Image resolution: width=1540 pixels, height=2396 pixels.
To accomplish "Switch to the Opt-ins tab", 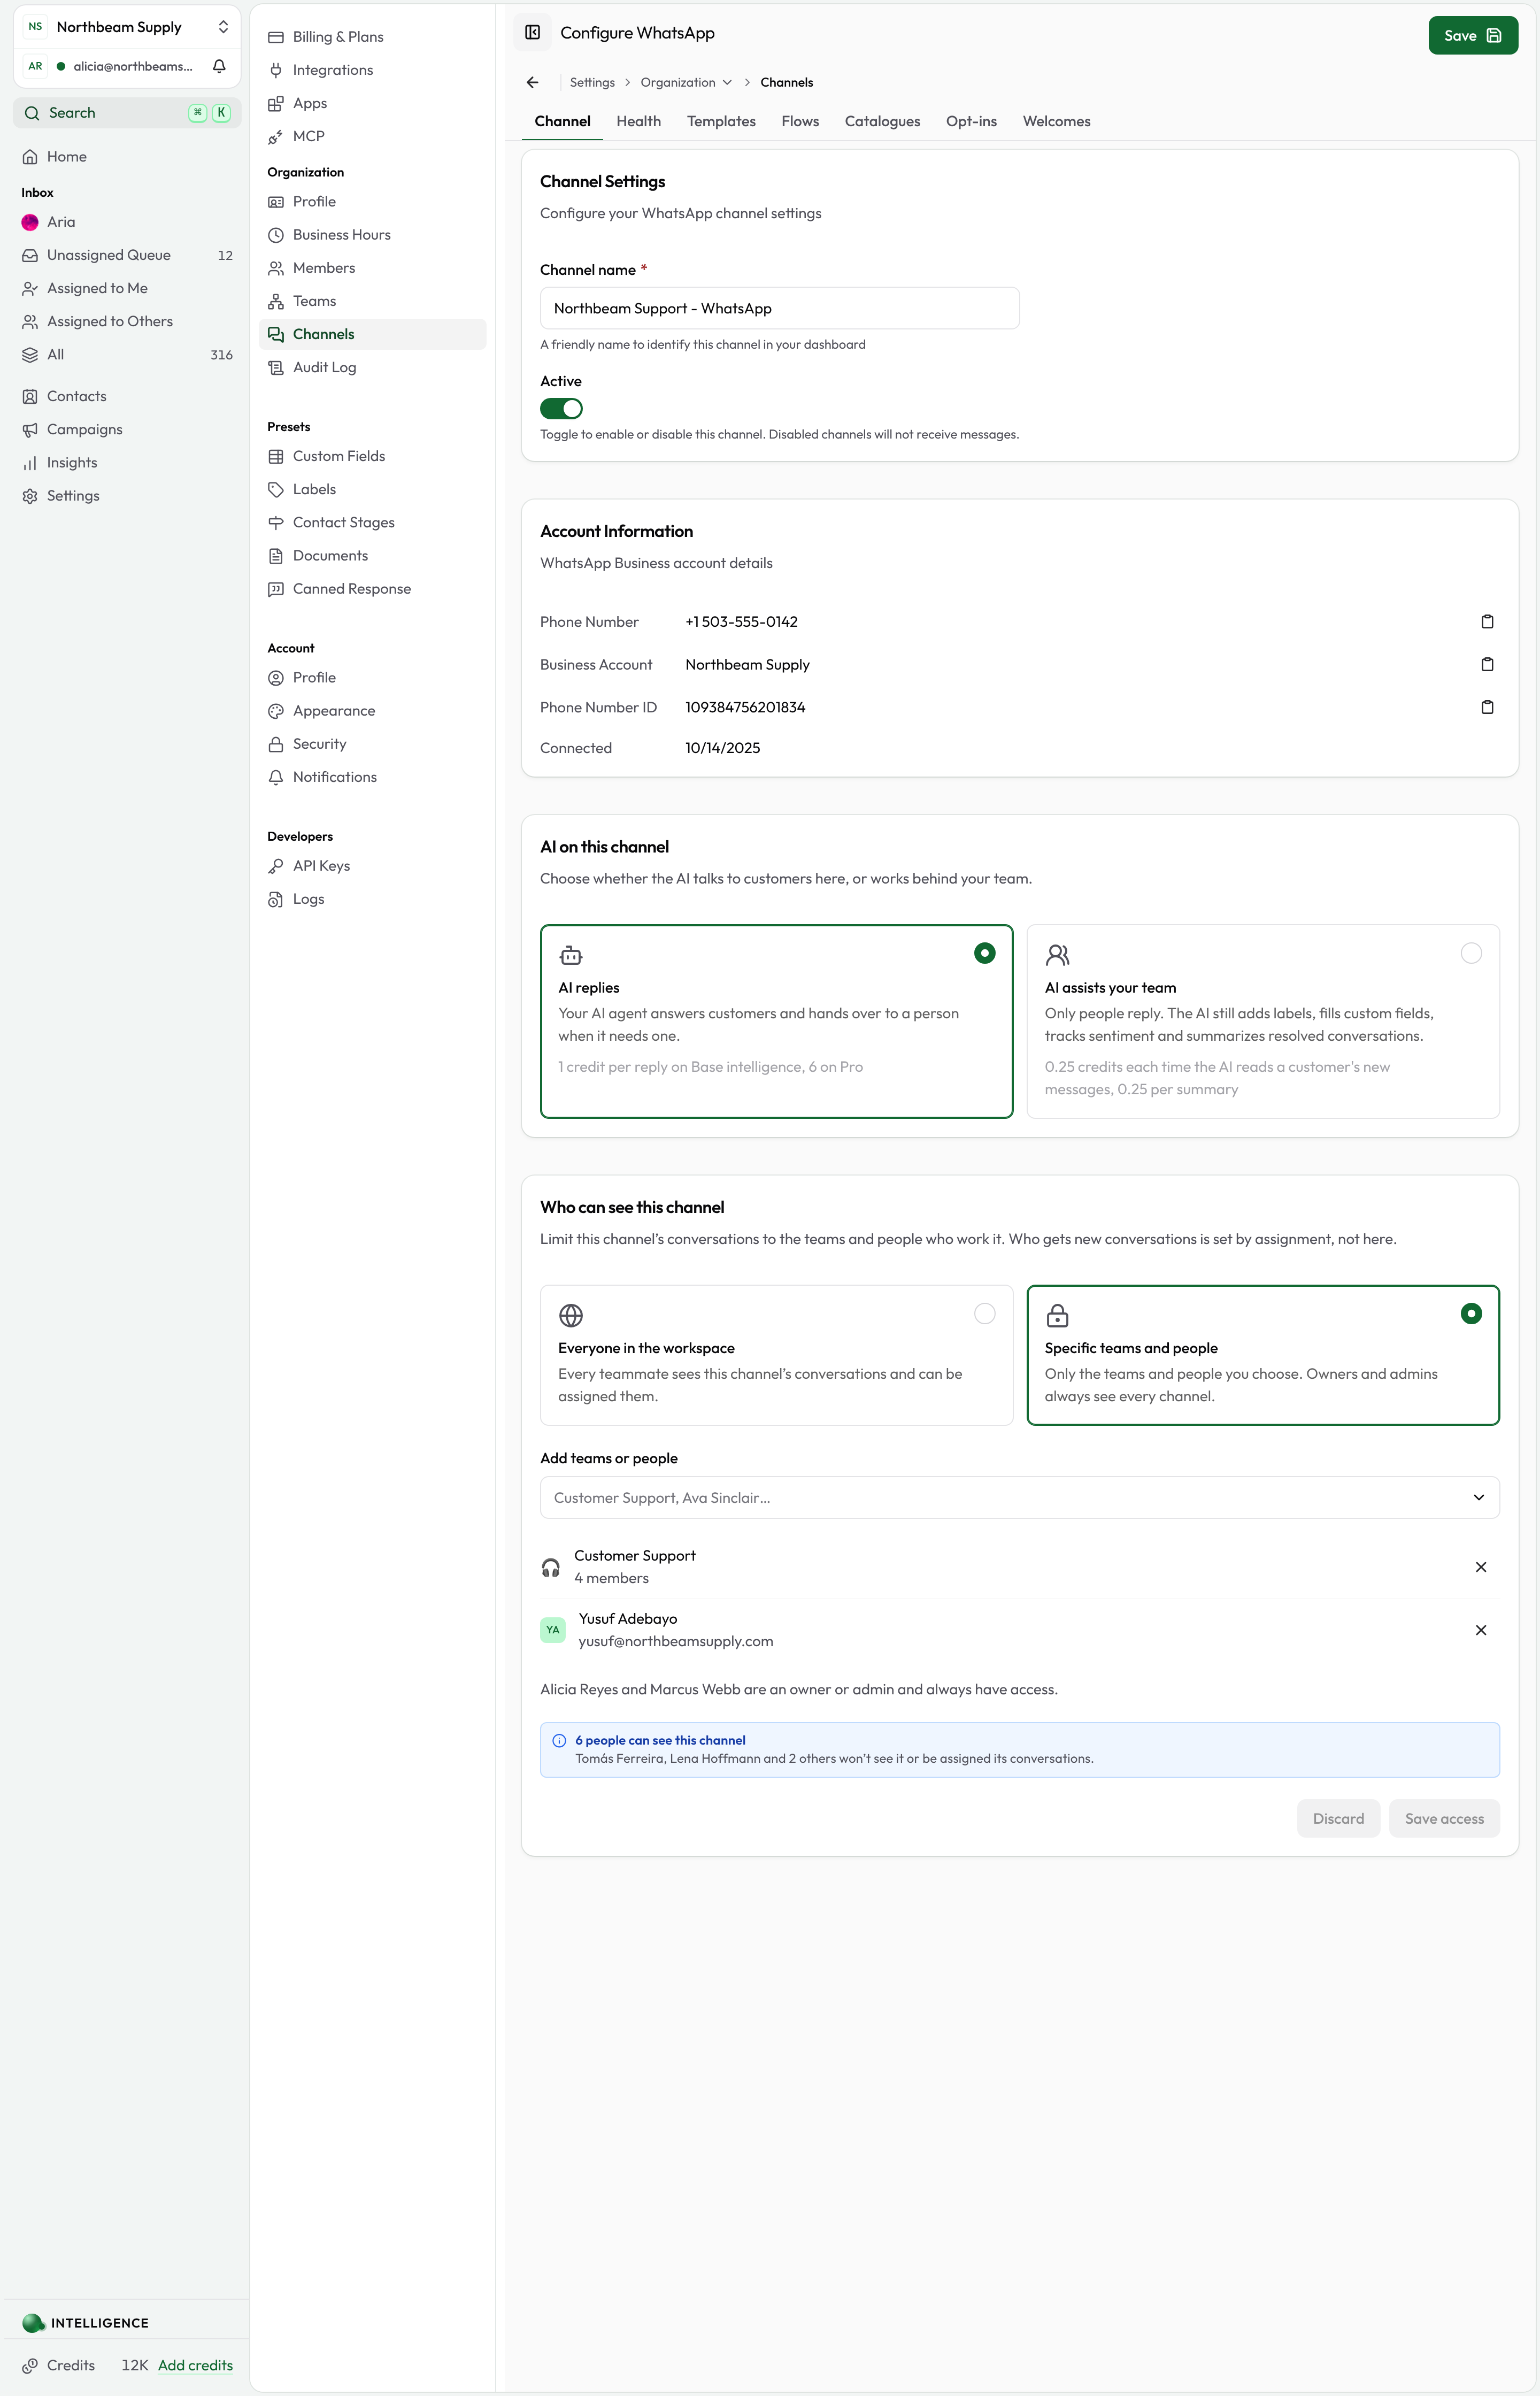I will [971, 121].
